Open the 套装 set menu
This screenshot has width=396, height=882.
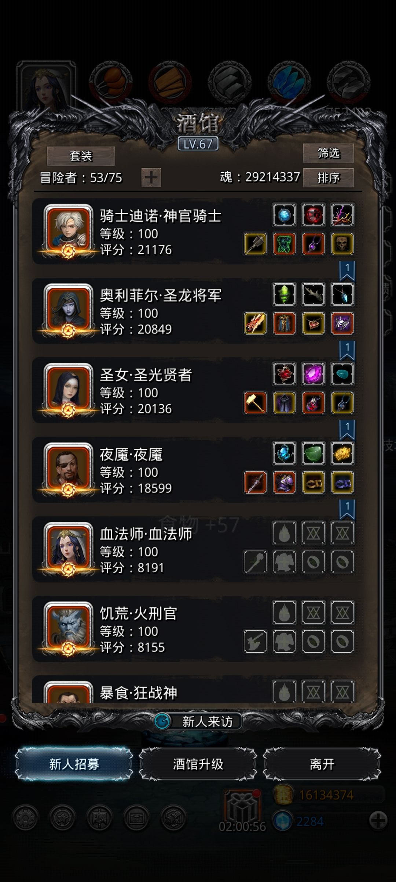81,156
